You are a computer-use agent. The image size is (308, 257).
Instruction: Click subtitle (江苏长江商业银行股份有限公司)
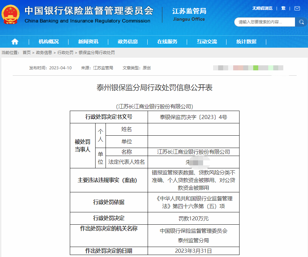click(155, 106)
